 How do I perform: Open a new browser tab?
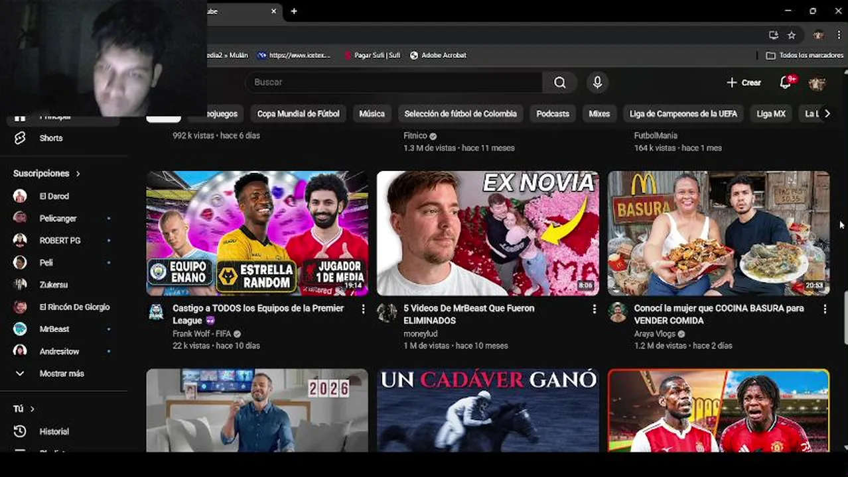(294, 11)
